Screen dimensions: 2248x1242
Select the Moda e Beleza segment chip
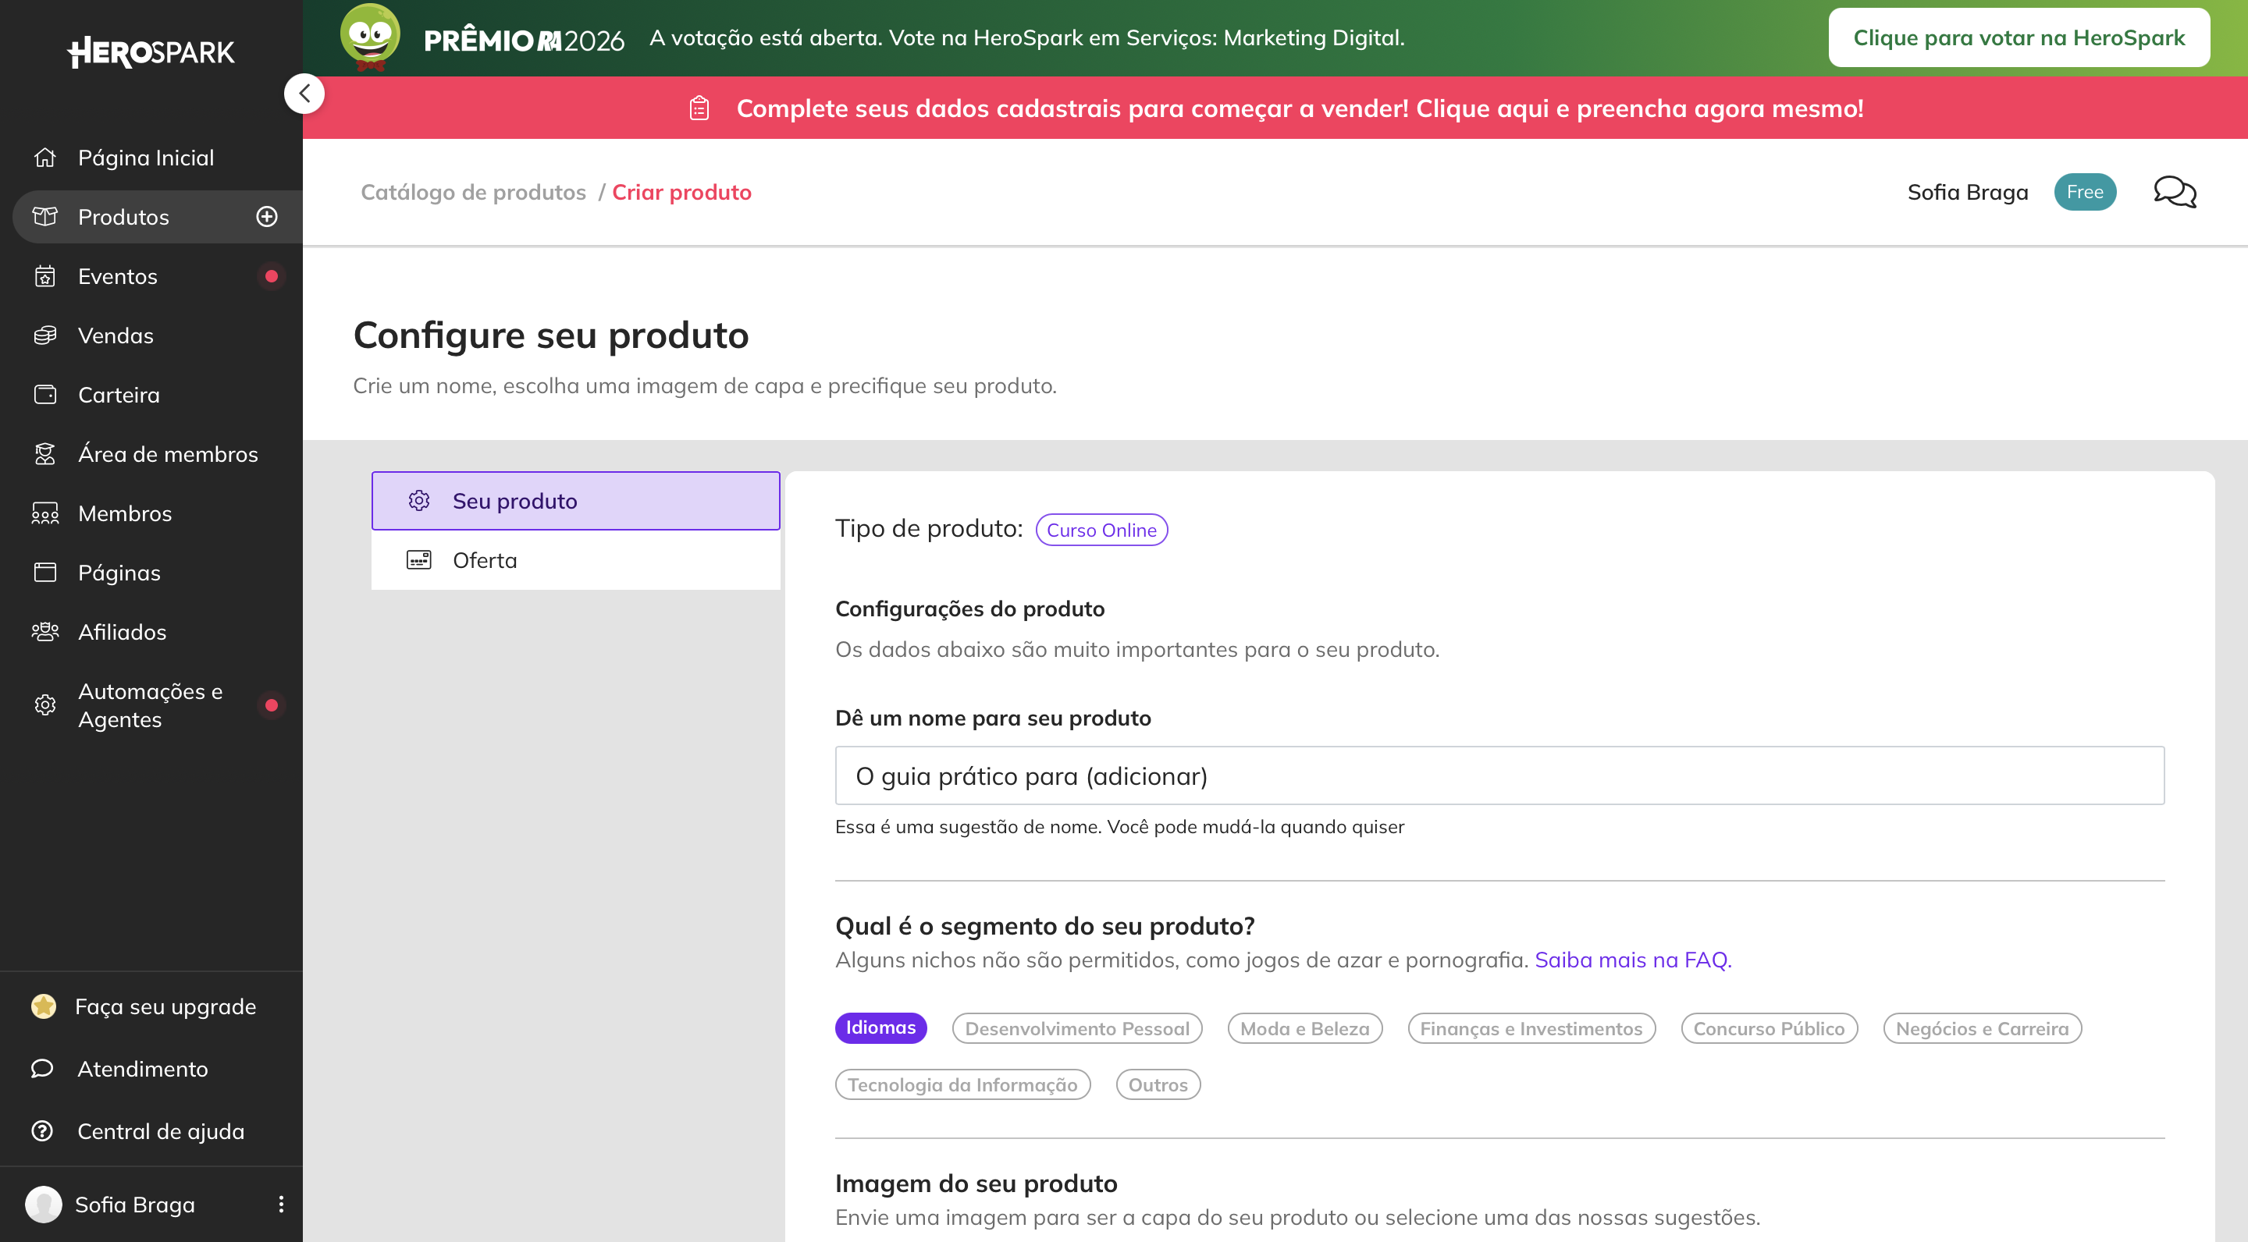click(1304, 1029)
